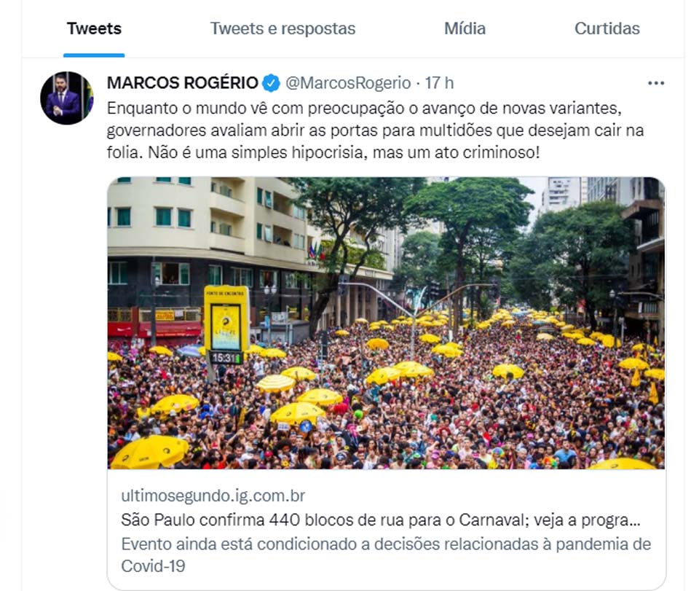Click Marcos Rogério profile avatar

pos(67,98)
